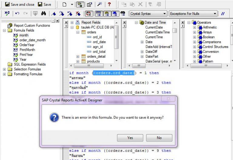This screenshot has width=233, height=160.
Task: Expand the Boolean operators folder
Action: [194, 37]
